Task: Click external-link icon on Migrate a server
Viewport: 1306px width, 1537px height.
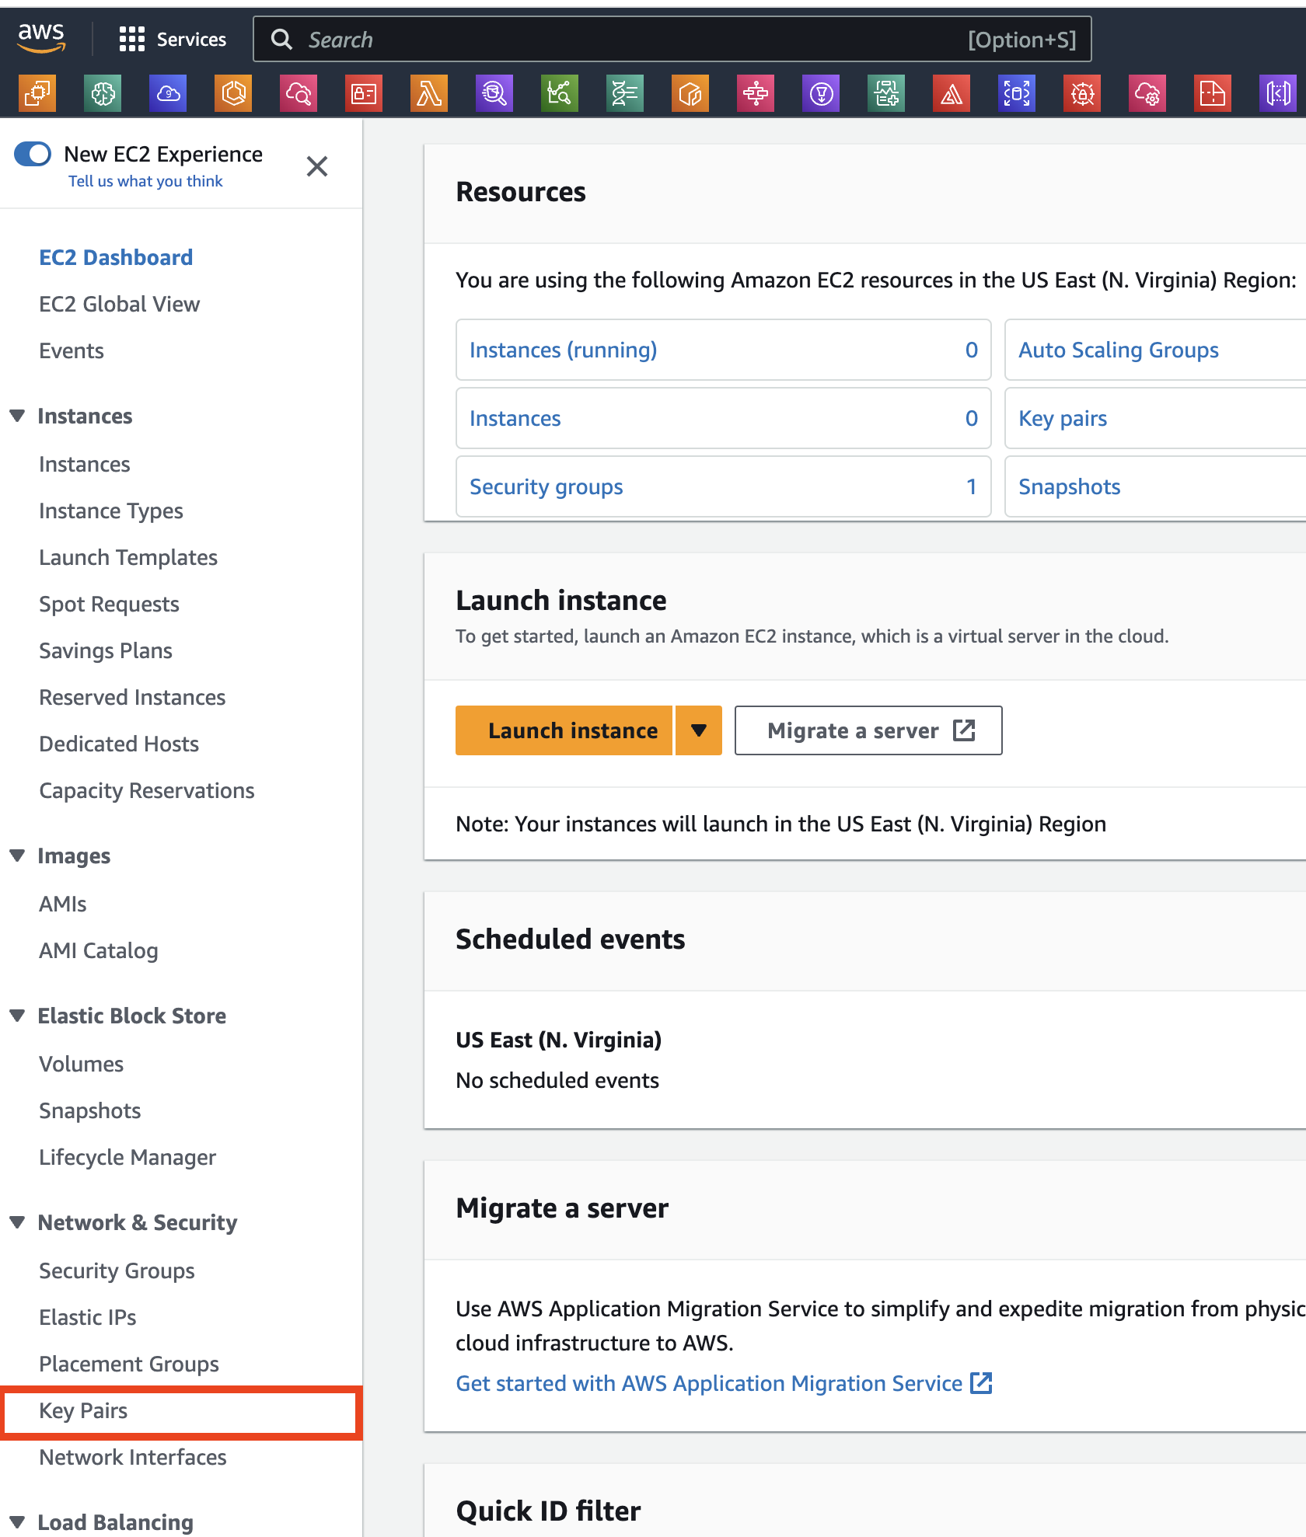Action: click(964, 730)
